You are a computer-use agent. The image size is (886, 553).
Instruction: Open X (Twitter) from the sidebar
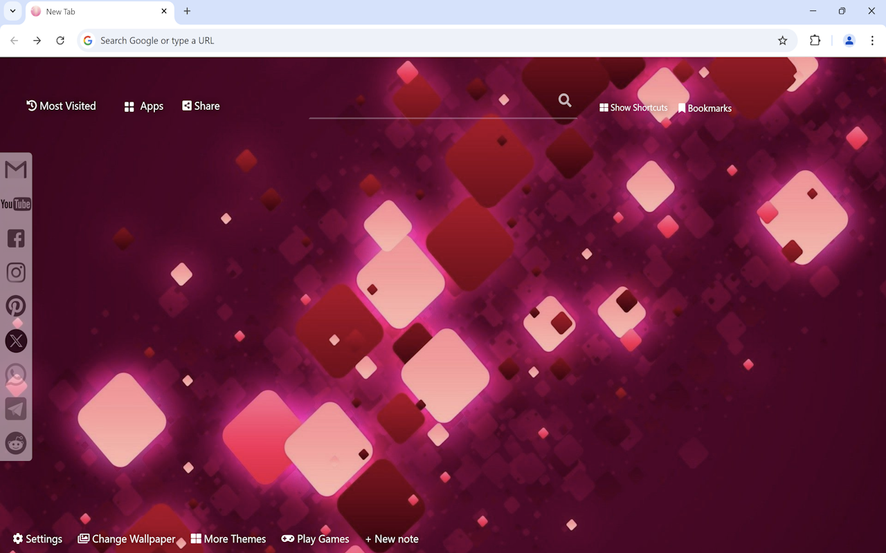[x=16, y=341]
